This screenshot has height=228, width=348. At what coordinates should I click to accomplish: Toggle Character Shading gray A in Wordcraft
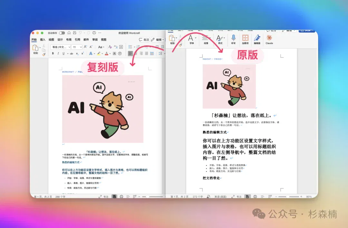pos(114,53)
